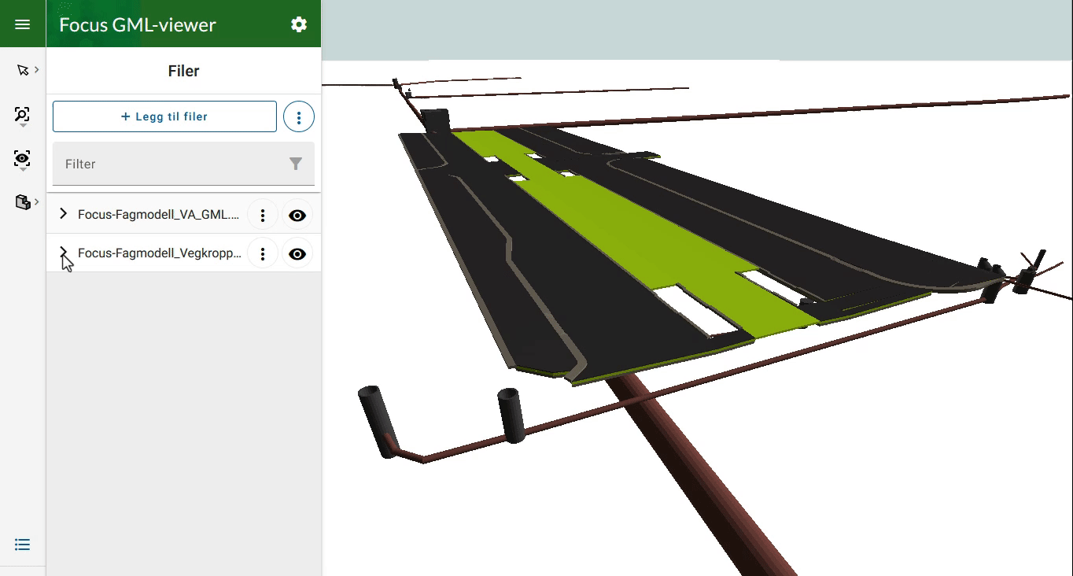Expand the 3D box tool submenu arrow

click(x=36, y=202)
